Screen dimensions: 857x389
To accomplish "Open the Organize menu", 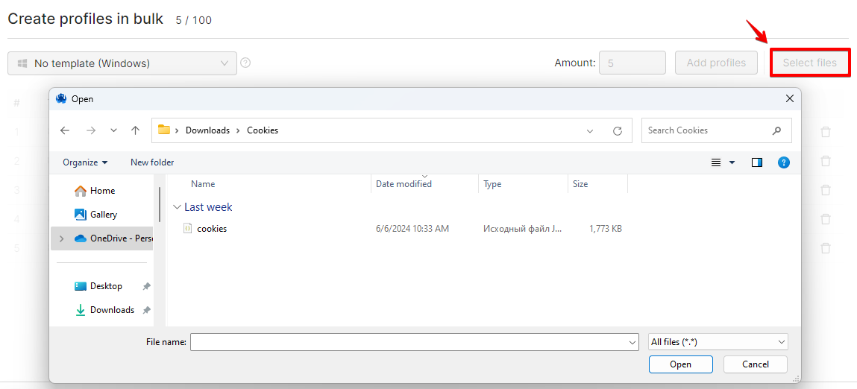I will 85,162.
